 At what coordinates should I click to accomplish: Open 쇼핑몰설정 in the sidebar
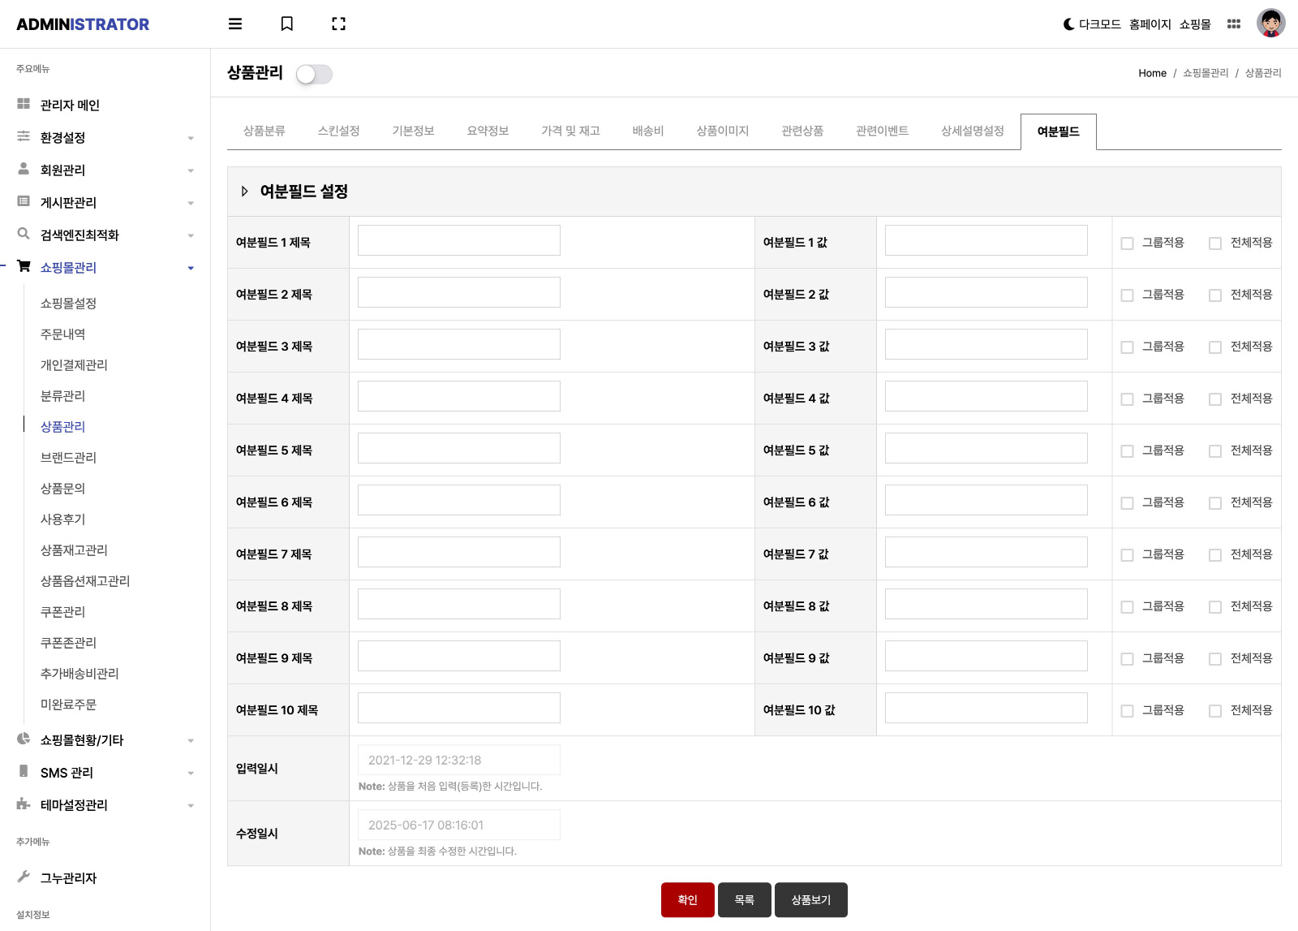point(69,304)
